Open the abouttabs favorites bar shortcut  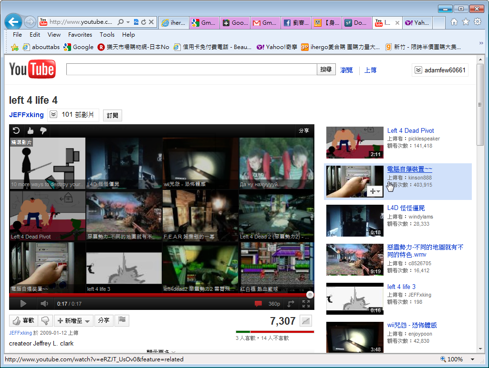pos(41,47)
